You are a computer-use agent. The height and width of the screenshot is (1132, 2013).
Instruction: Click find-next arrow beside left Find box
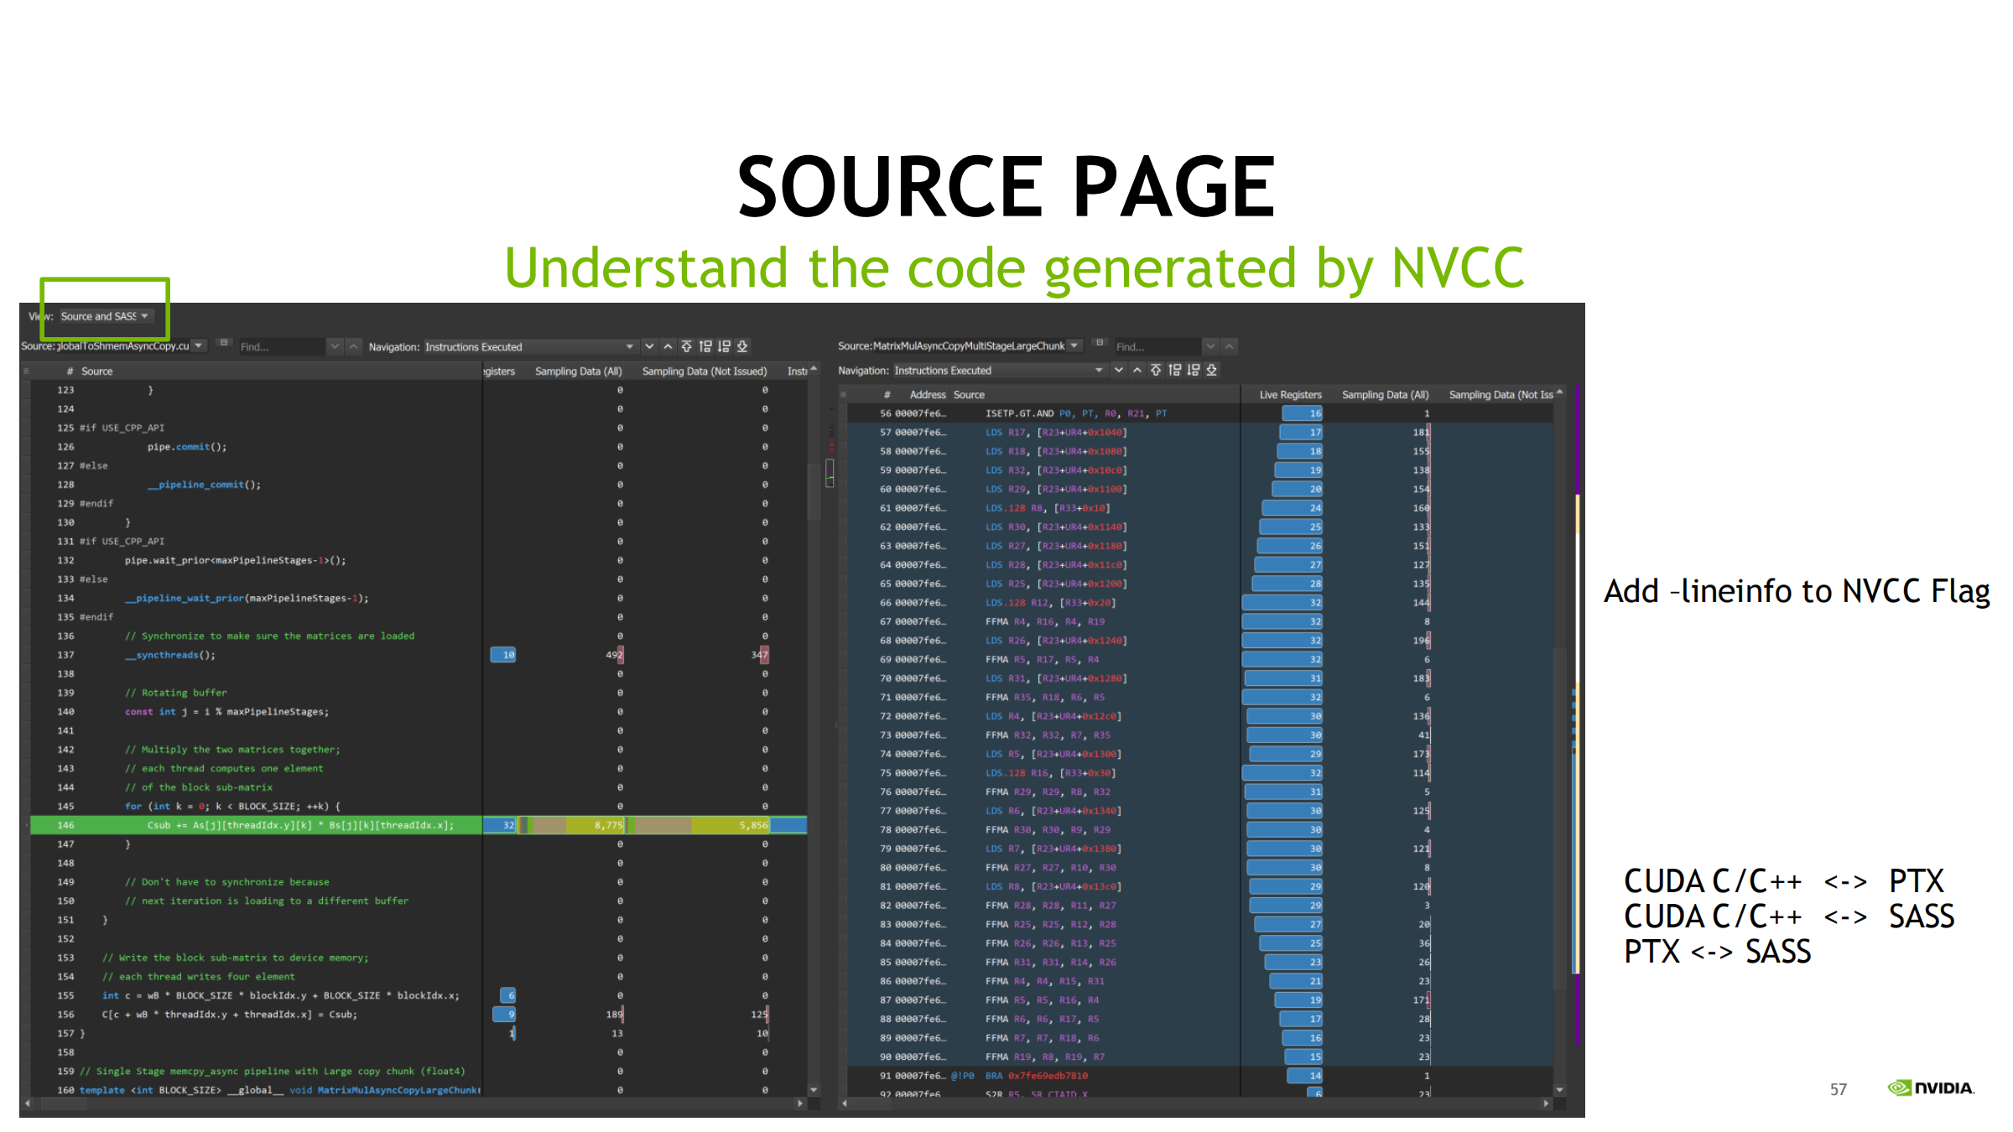tap(335, 346)
